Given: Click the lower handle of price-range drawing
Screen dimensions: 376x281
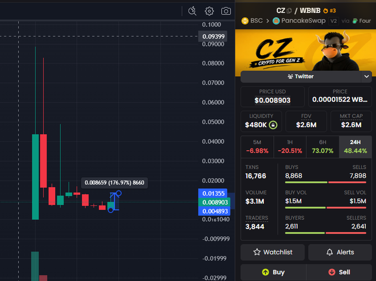Looking at the screenshot, I should tap(111, 210).
